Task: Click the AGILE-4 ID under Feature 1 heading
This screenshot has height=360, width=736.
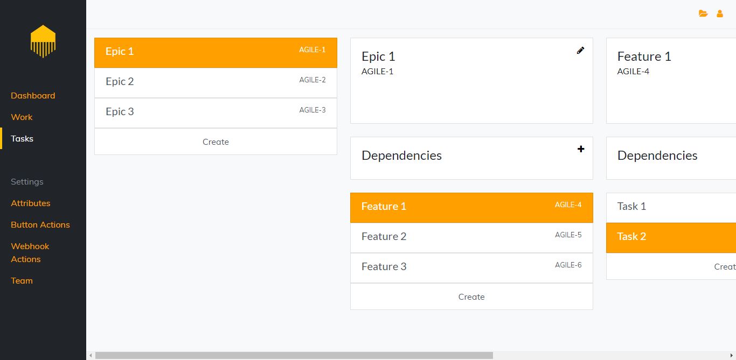Action: pyautogui.click(x=633, y=71)
